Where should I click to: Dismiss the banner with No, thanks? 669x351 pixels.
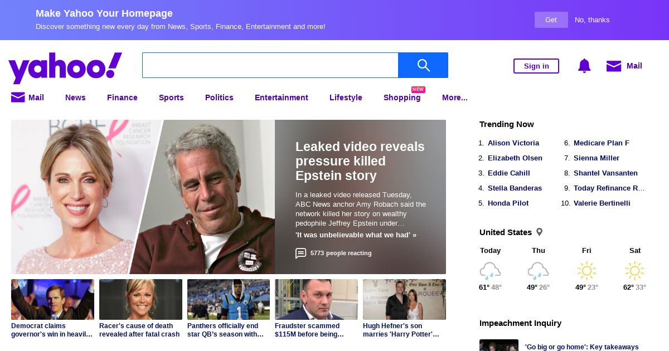point(592,20)
